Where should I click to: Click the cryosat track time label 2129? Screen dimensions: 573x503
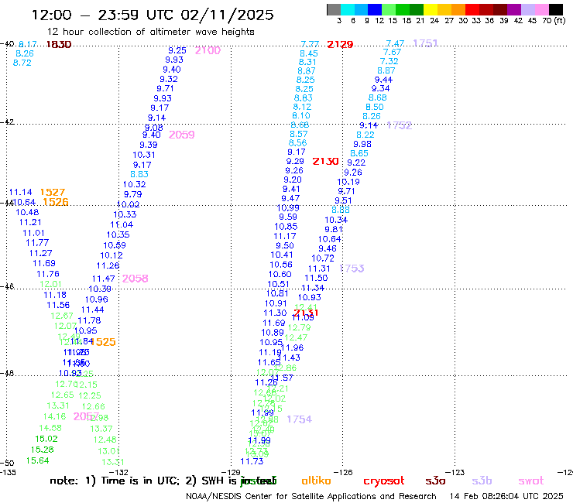click(340, 45)
